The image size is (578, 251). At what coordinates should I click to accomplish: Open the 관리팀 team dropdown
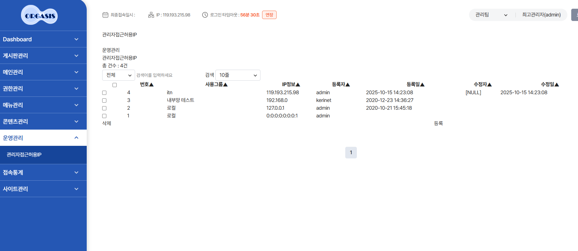pos(491,15)
